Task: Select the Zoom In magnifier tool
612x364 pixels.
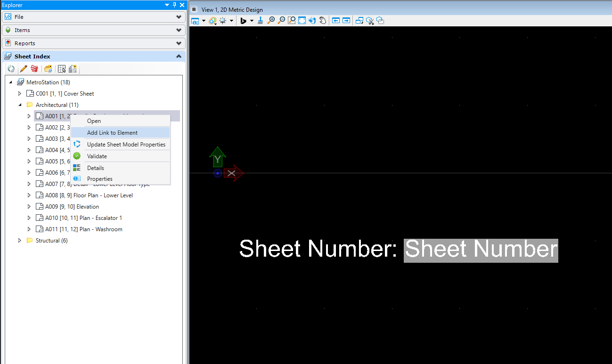Action: 271,21
